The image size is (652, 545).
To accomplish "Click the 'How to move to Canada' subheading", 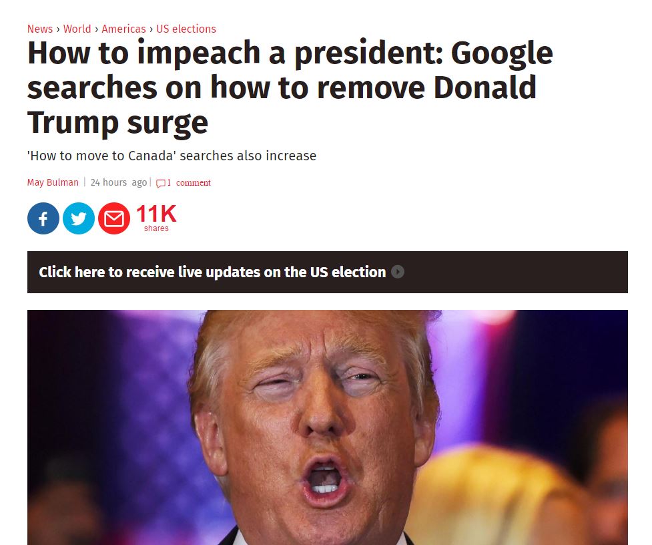I will click(172, 156).
